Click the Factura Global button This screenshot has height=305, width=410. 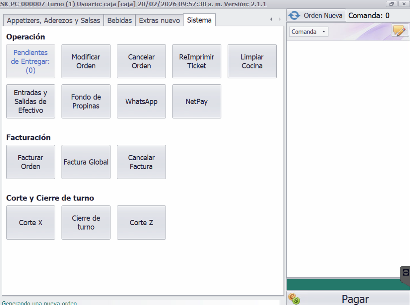click(86, 162)
